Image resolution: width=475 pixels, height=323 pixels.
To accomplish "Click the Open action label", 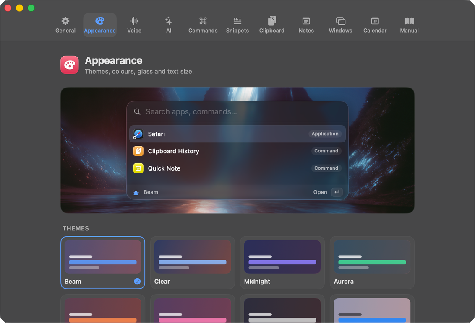I will 320,192.
